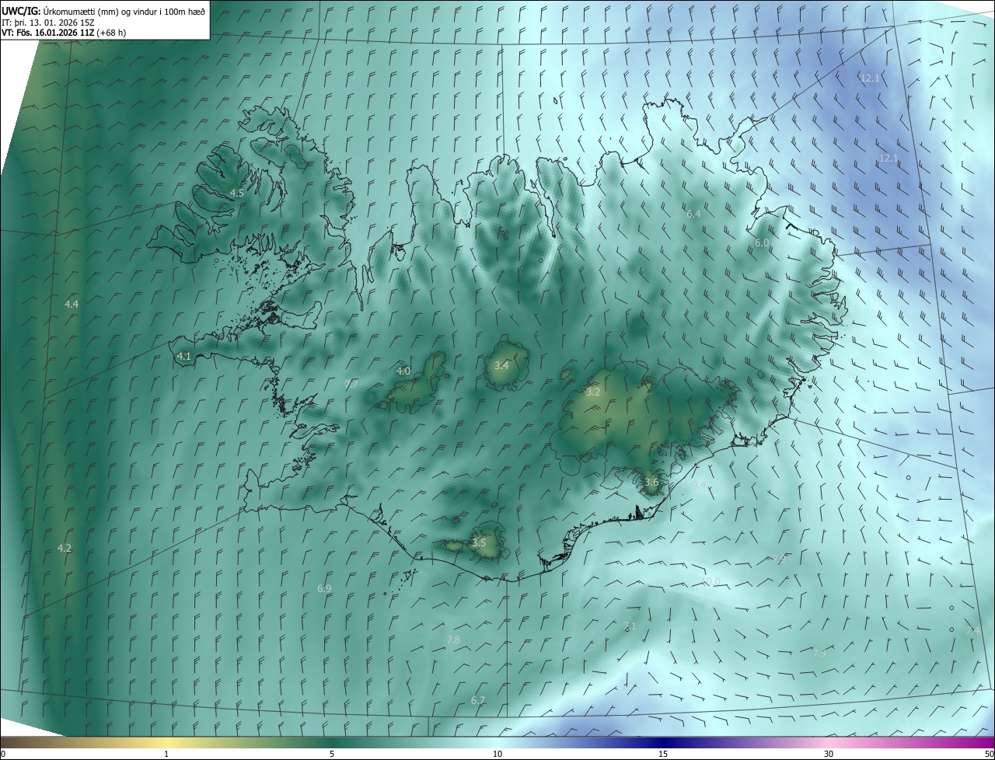995x760 pixels.
Task: Click the 50 tick on the color scale
Action: pos(989,754)
